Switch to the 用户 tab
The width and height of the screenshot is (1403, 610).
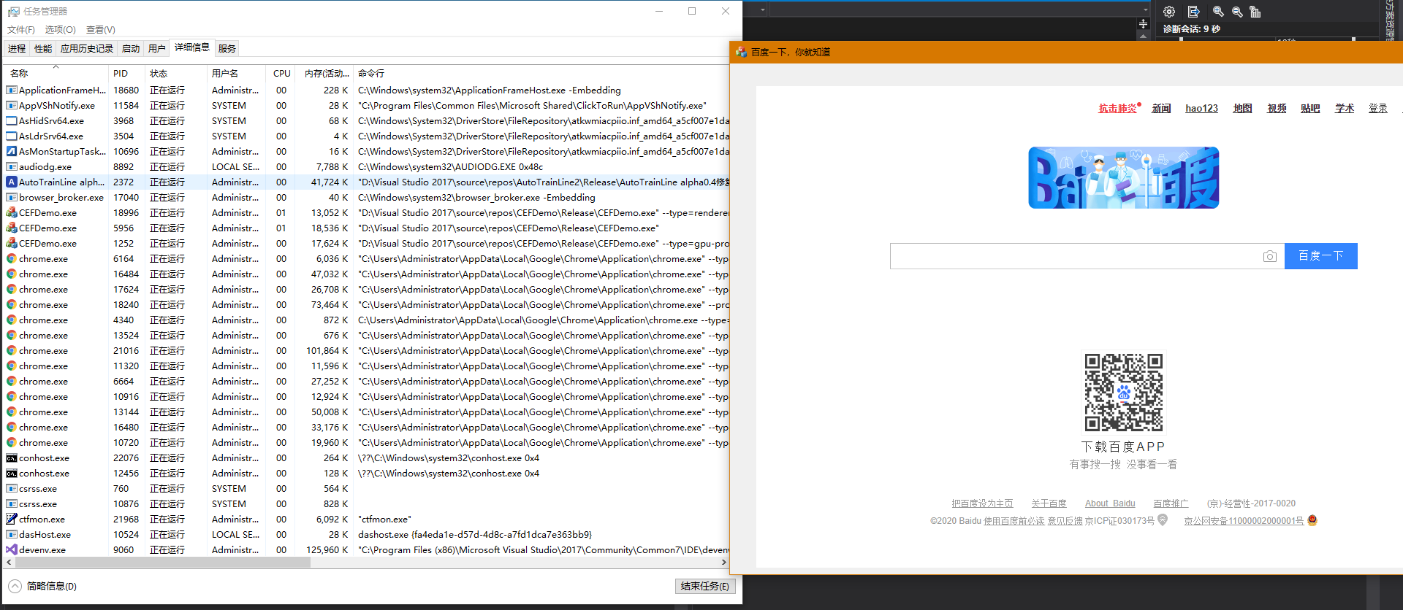(x=157, y=48)
